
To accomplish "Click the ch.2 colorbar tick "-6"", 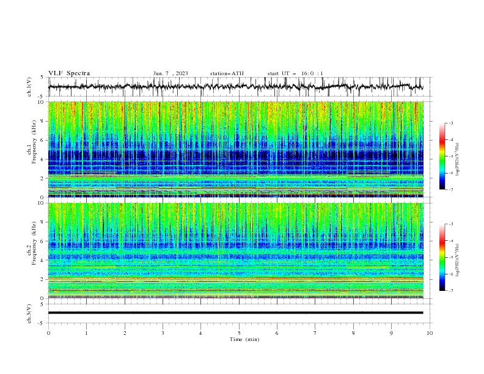I will [451, 274].
